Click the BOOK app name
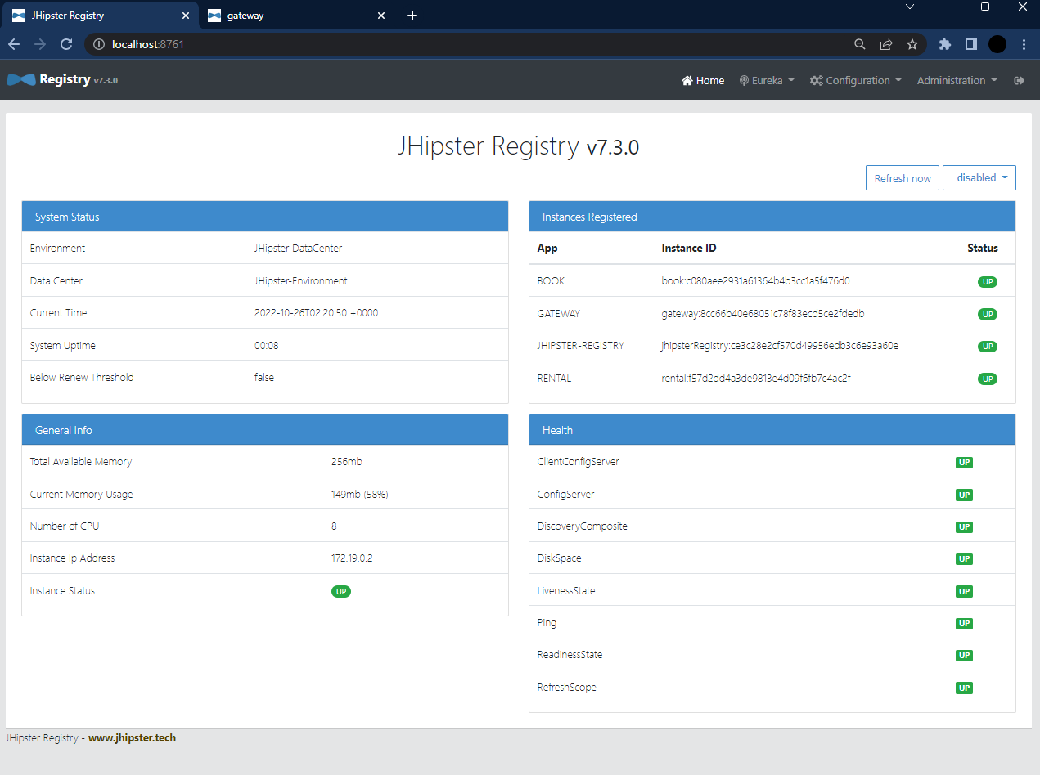The image size is (1040, 775). point(551,281)
